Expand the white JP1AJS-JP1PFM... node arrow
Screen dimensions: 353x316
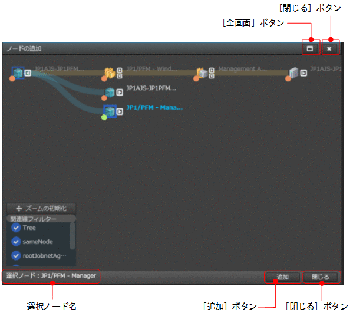click(x=120, y=93)
